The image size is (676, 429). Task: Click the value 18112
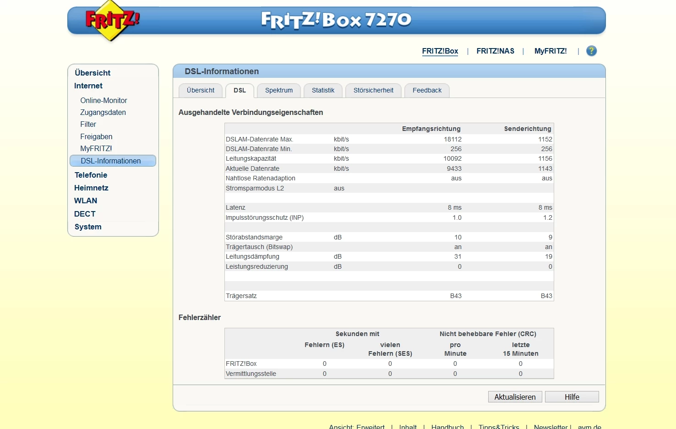(452, 139)
